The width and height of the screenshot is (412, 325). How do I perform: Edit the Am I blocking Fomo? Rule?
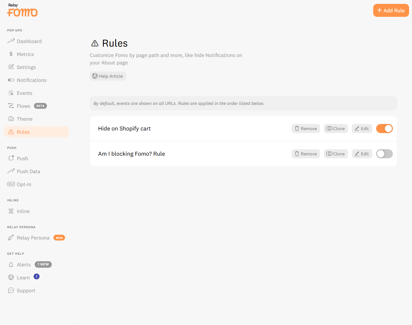[x=362, y=154]
